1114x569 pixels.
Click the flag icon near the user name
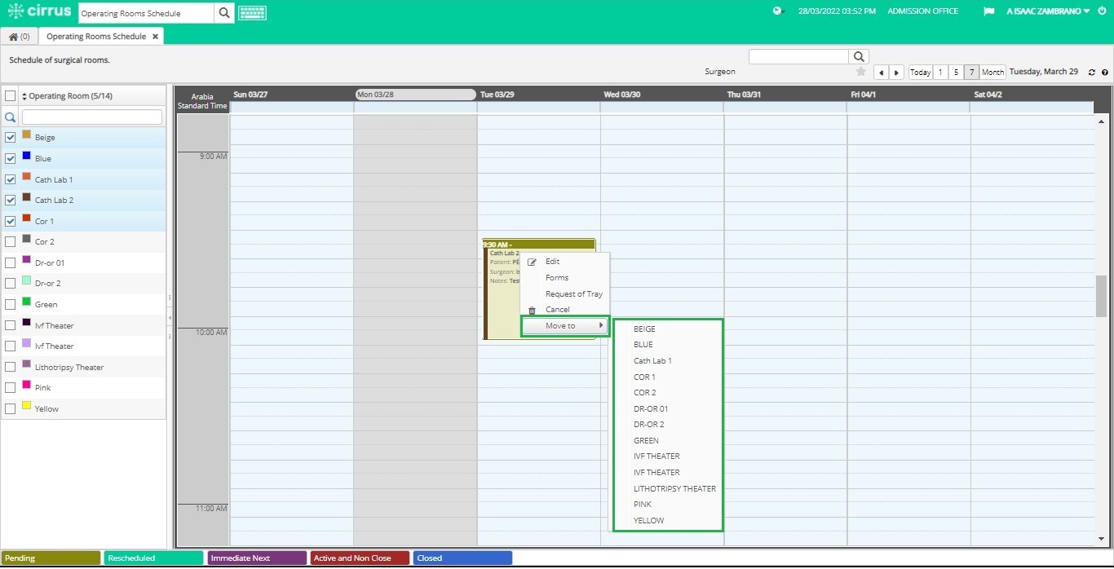point(988,12)
